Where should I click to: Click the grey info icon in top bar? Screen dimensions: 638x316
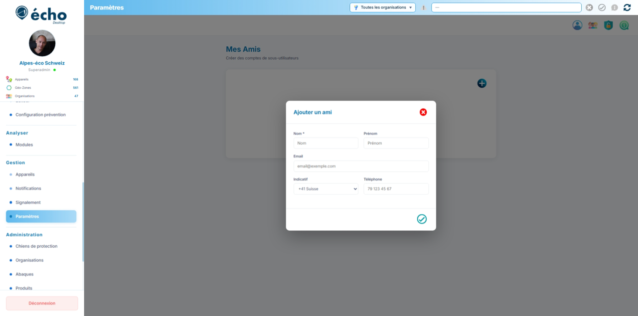tap(615, 7)
